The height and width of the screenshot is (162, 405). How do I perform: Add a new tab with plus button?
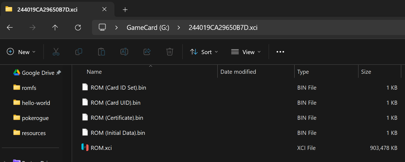[125, 10]
